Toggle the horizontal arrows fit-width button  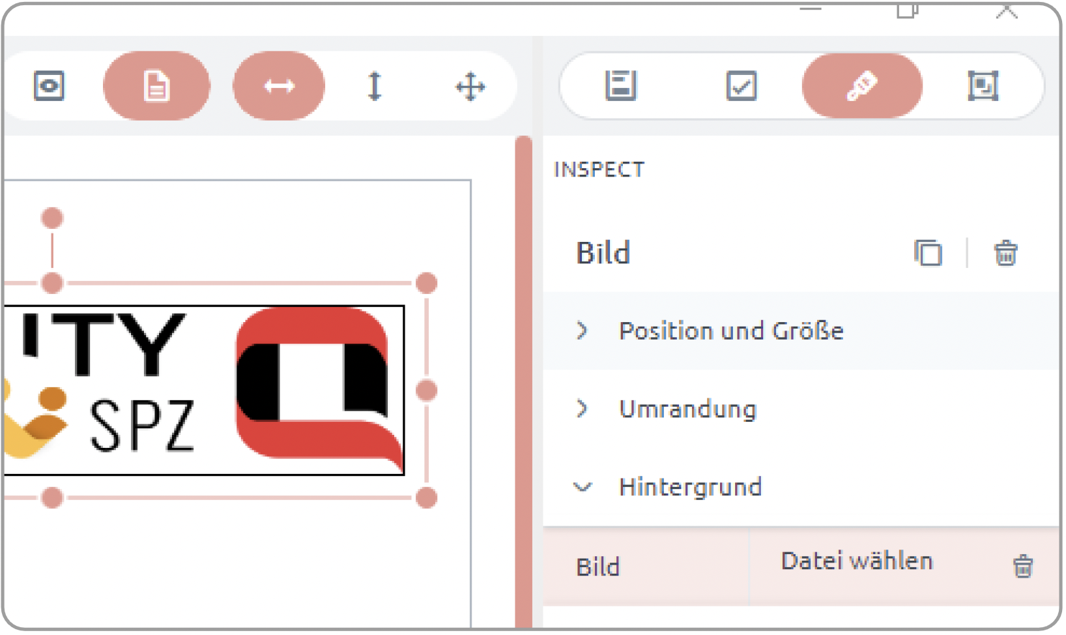(x=279, y=86)
